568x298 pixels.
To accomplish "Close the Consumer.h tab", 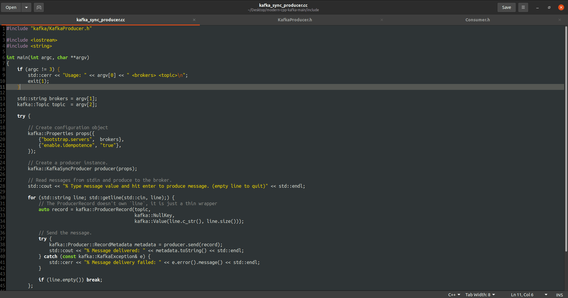I will click(x=560, y=20).
